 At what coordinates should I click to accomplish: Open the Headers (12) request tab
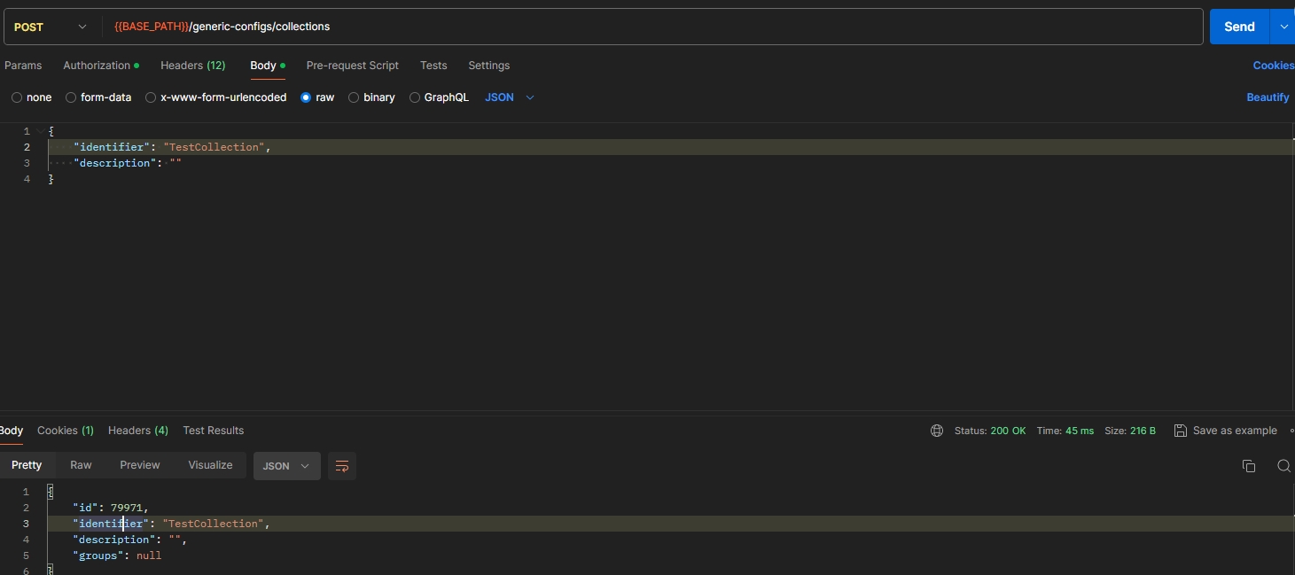point(192,66)
